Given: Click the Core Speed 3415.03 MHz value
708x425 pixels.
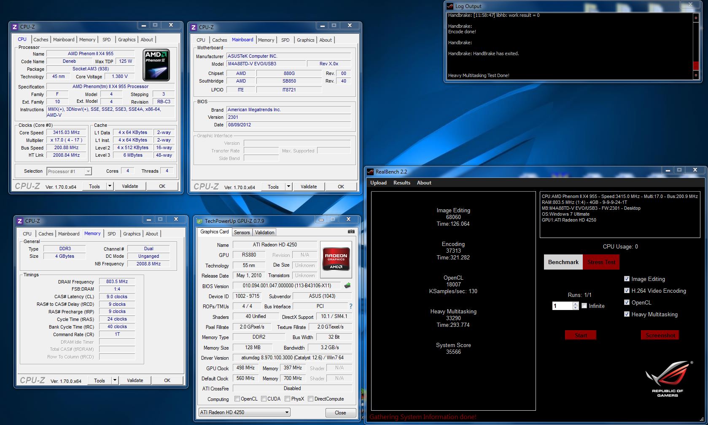Looking at the screenshot, I should 66,132.
